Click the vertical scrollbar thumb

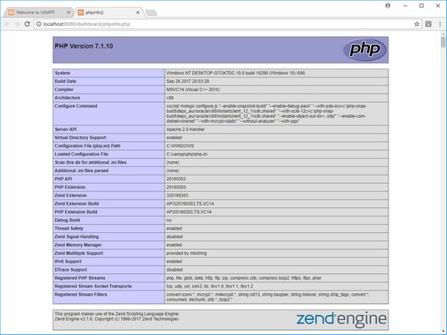pyautogui.click(x=443, y=42)
